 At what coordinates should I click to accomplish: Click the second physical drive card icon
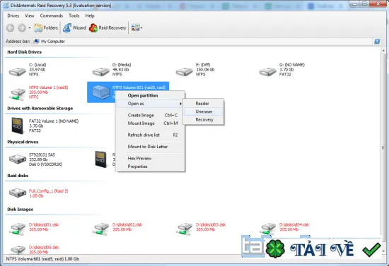100,159
